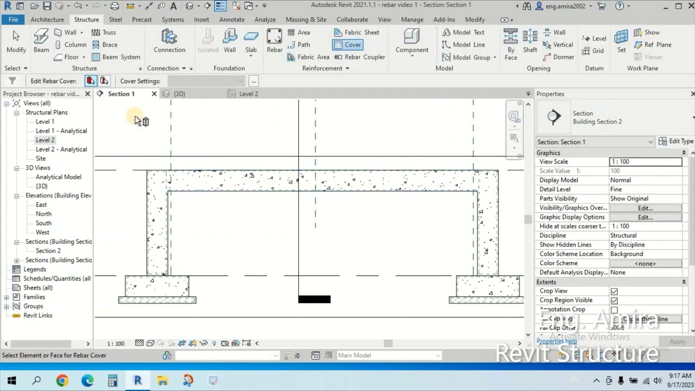Switch to the {3D} view tab
Viewport: 695px width, 391px height.
[179, 94]
